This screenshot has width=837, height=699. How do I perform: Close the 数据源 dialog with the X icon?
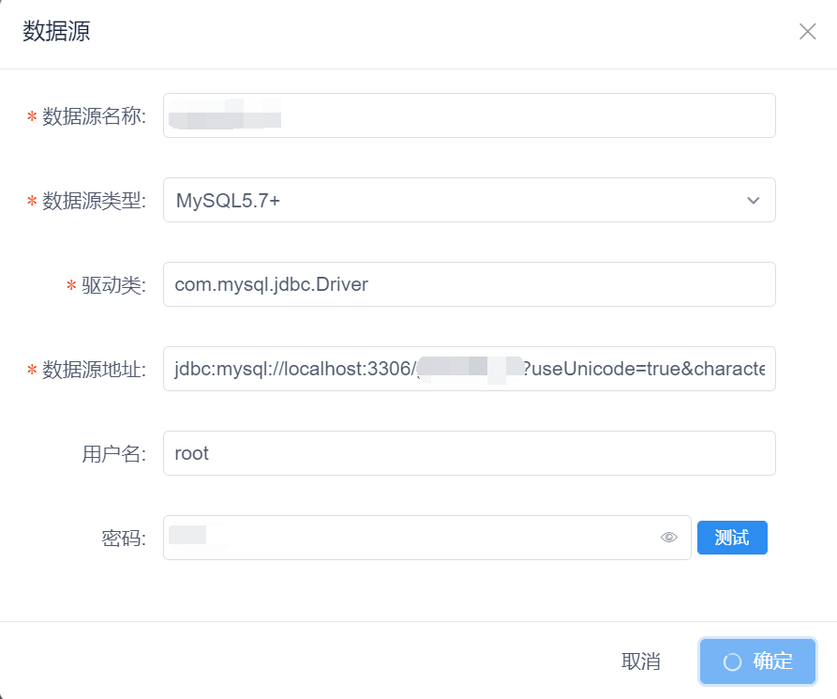[x=808, y=32]
